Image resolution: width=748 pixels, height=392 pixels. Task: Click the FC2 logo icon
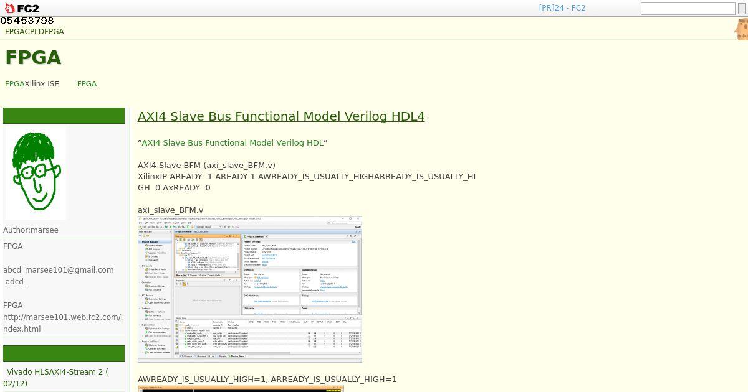21,8
